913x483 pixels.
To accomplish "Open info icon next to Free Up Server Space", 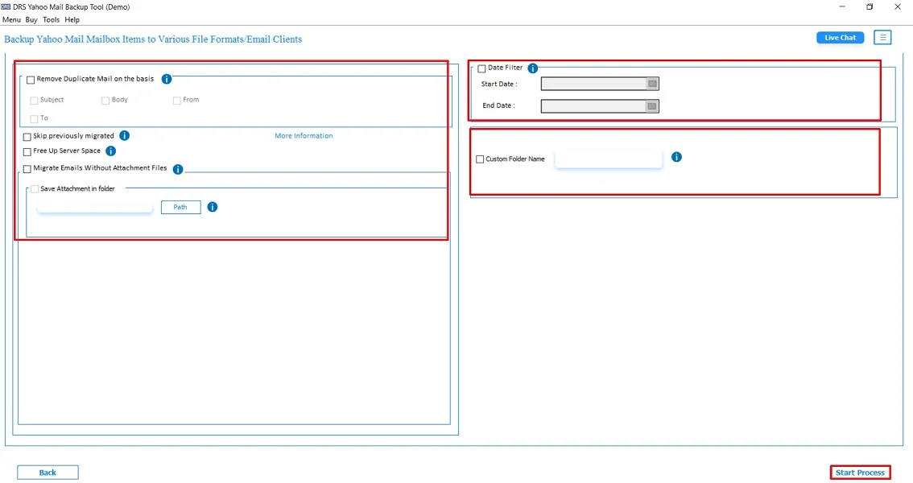I will (x=111, y=151).
